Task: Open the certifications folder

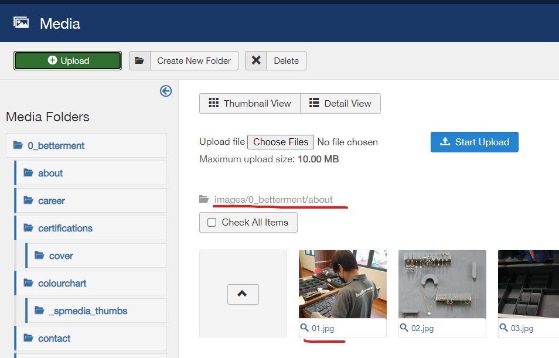Action: point(91,228)
